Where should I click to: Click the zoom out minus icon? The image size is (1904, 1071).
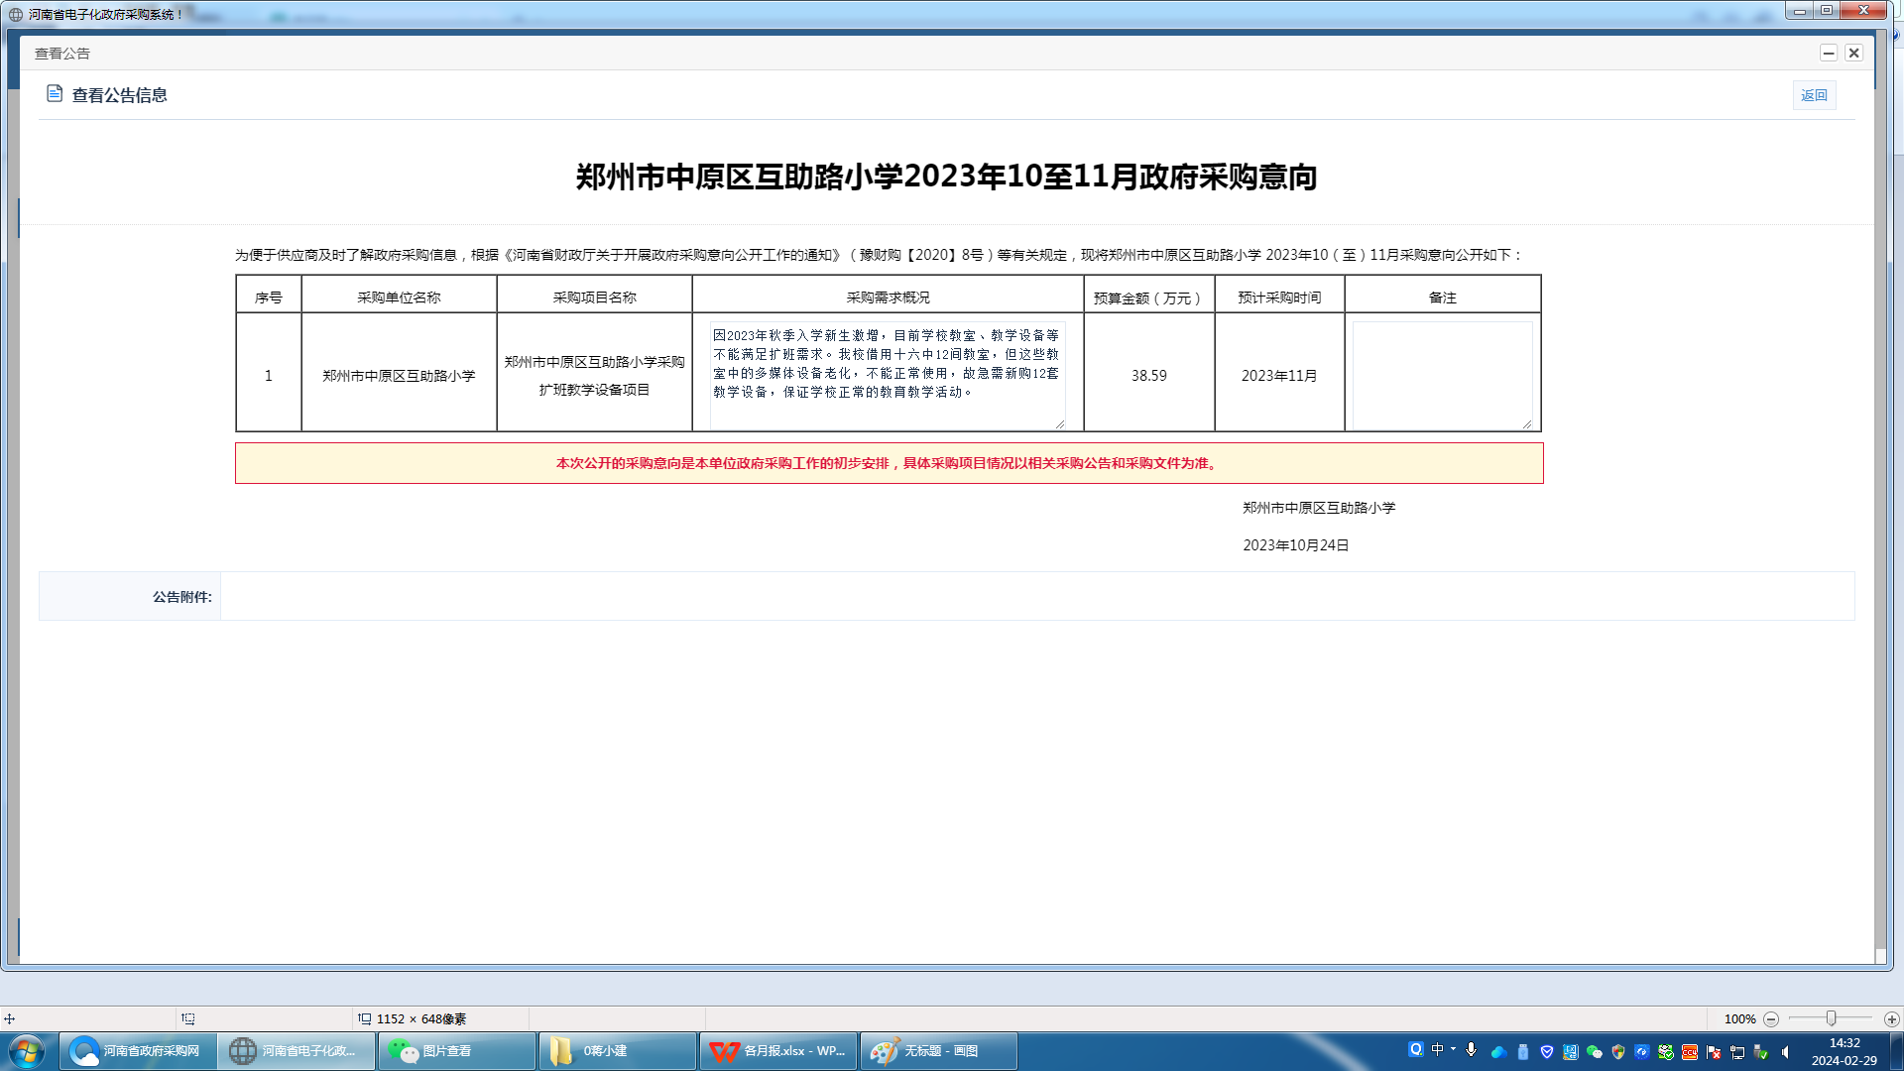1771,1018
